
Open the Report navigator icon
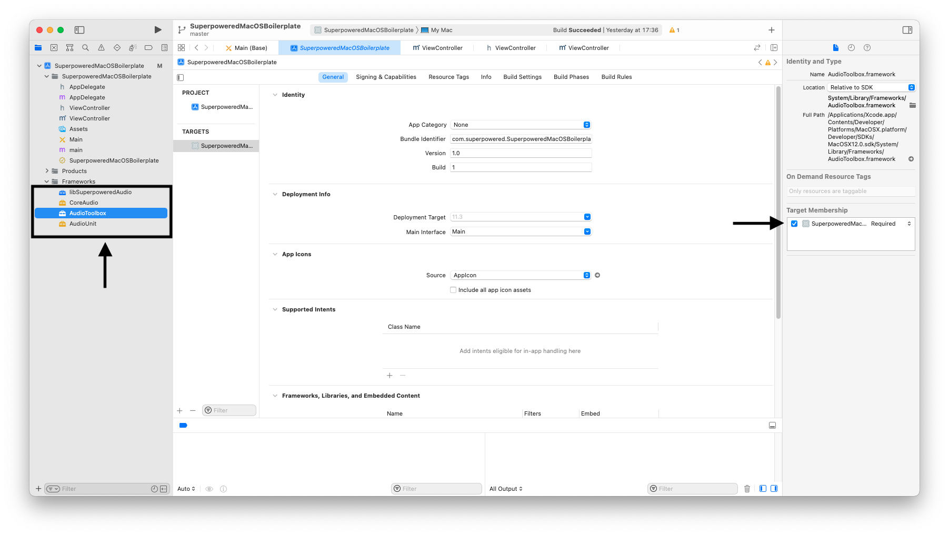(x=164, y=48)
